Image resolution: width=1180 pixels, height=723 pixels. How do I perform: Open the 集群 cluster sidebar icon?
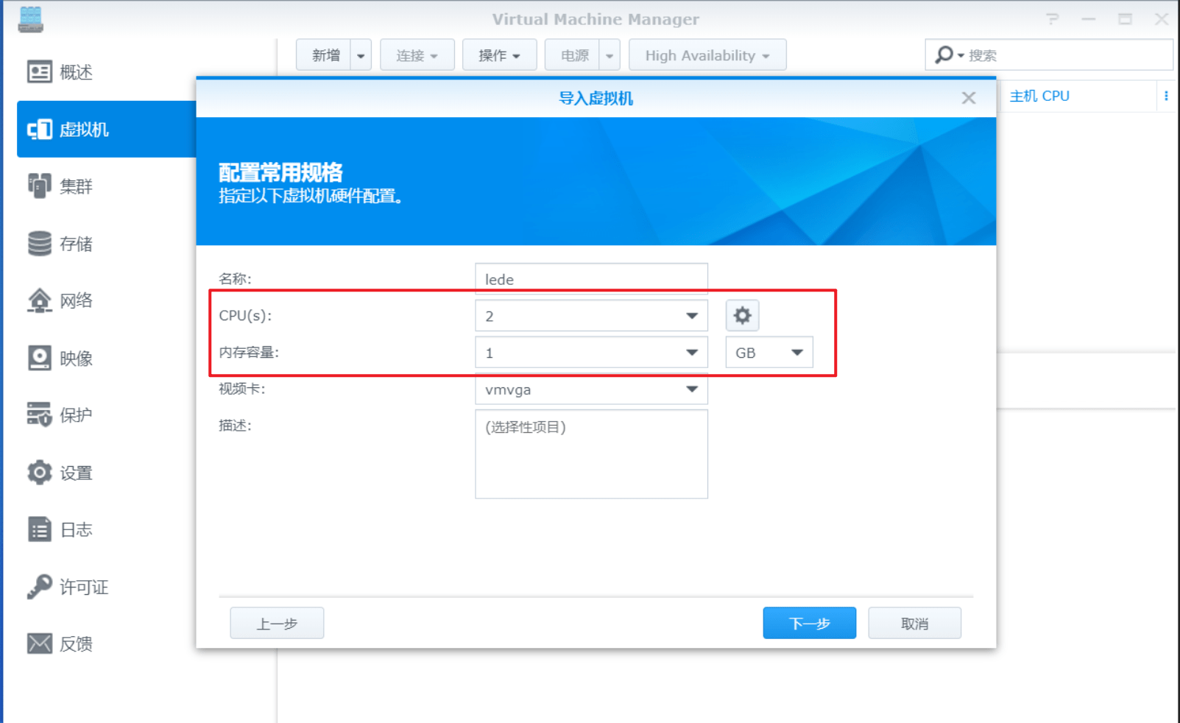[40, 186]
